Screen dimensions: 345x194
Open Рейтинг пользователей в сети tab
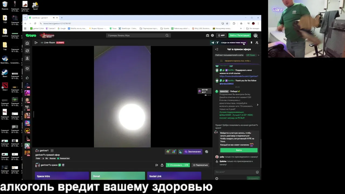tap(229, 55)
